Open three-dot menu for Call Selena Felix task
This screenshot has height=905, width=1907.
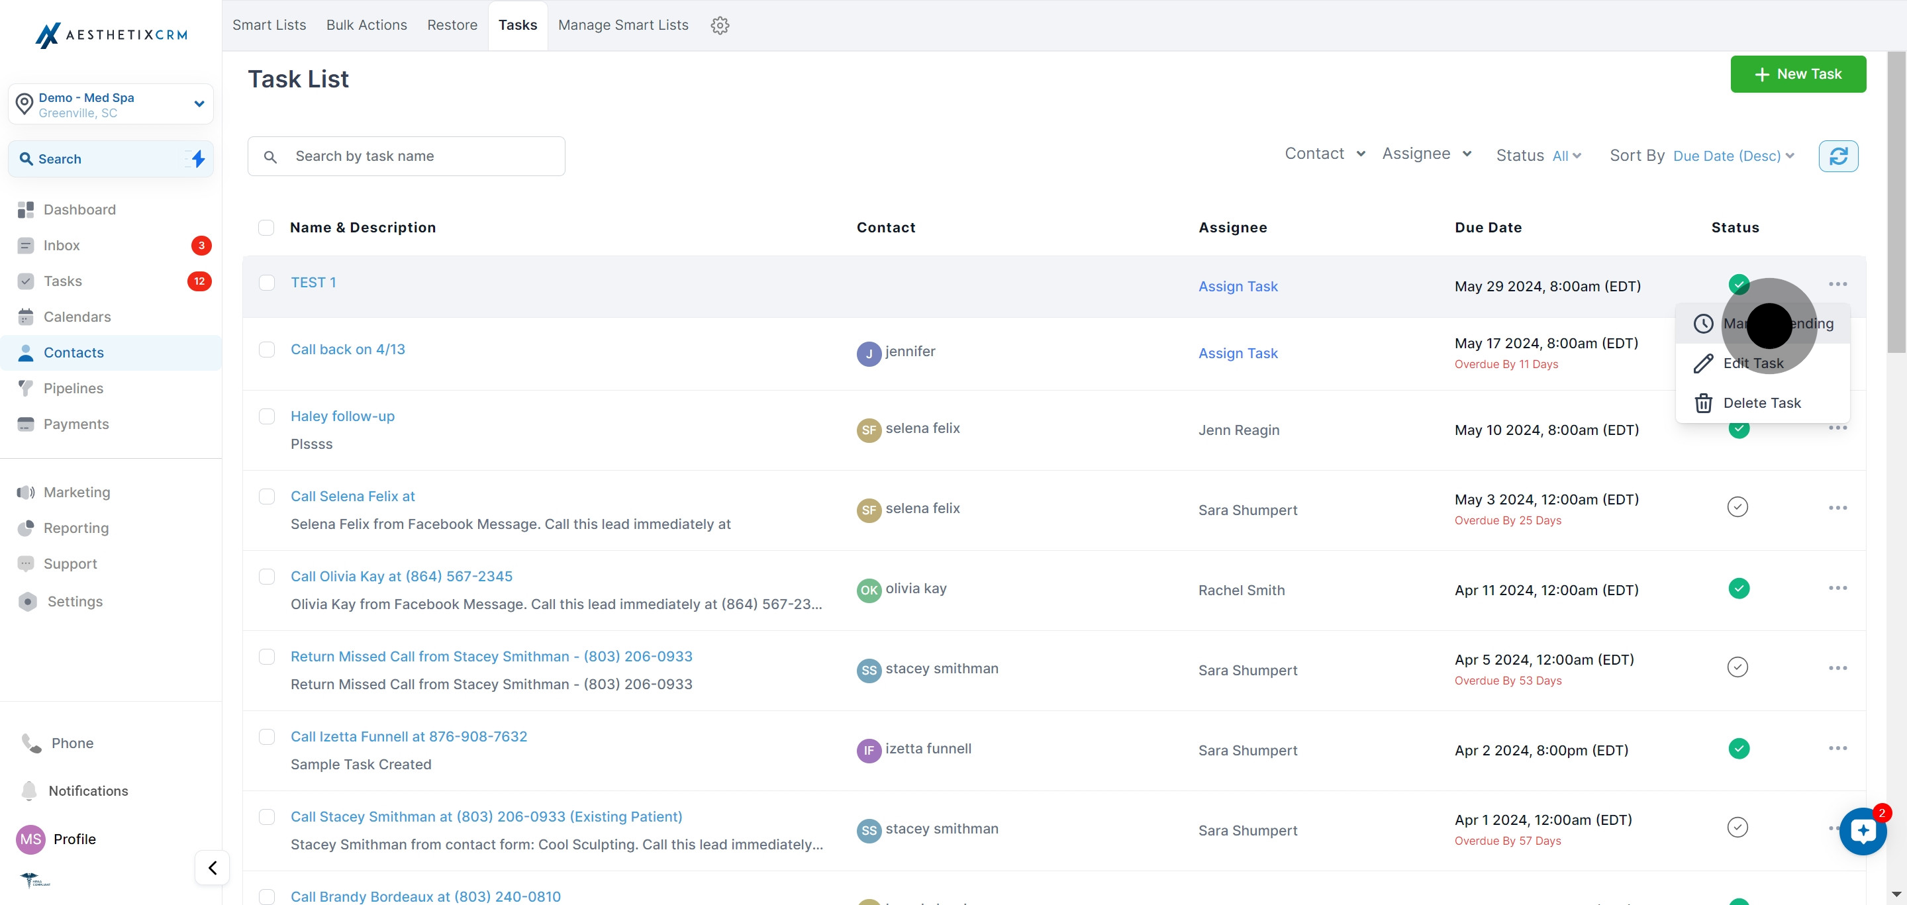(1837, 508)
